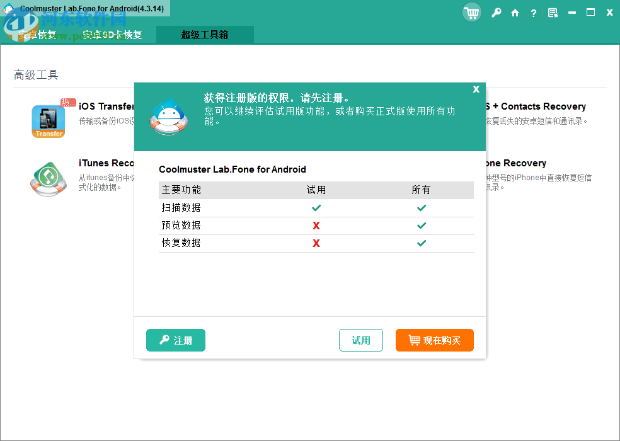
Task: Click the feedback log icon beside minimize
Action: pyautogui.click(x=553, y=12)
